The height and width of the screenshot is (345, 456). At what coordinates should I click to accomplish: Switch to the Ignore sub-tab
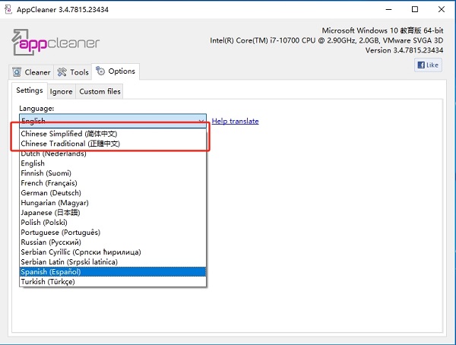pos(61,91)
